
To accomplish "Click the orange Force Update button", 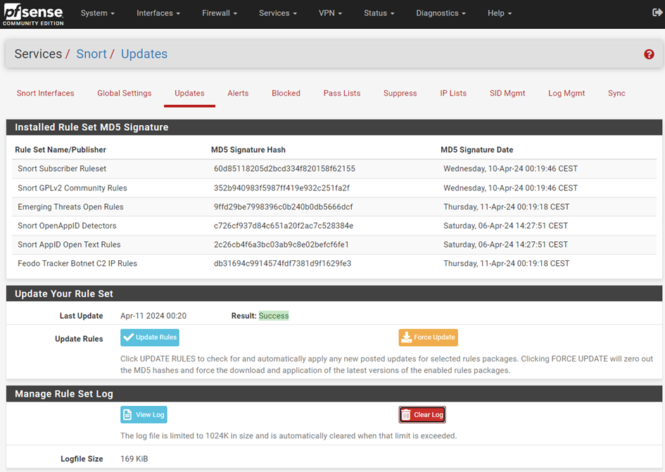I will coord(429,338).
